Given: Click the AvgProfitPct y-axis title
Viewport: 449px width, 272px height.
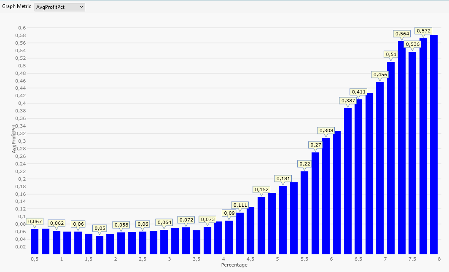Looking at the screenshot, I should tap(14, 139).
